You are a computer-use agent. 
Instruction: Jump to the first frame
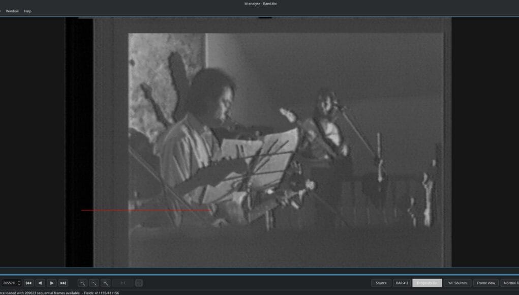click(x=28, y=283)
